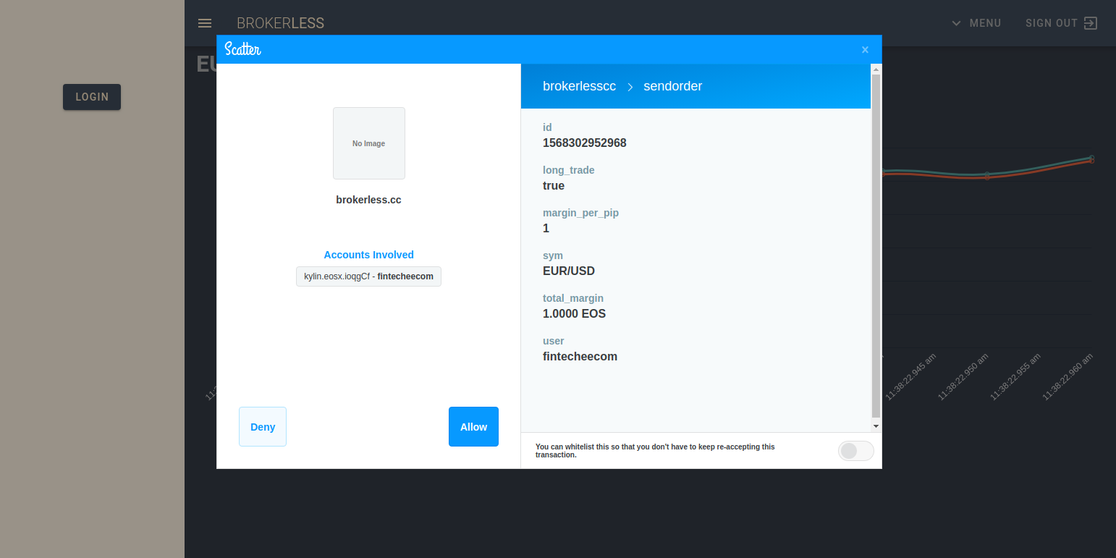The image size is (1116, 558).
Task: Click the sign out arrow icon
Action: tap(1091, 23)
